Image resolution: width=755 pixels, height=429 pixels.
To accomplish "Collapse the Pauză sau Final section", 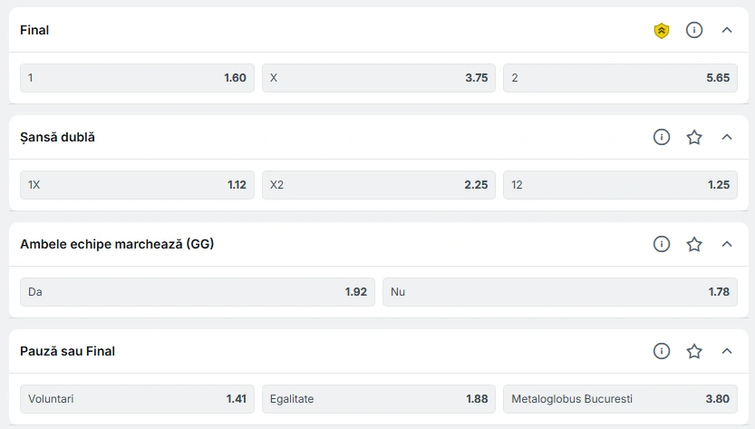I will click(727, 351).
